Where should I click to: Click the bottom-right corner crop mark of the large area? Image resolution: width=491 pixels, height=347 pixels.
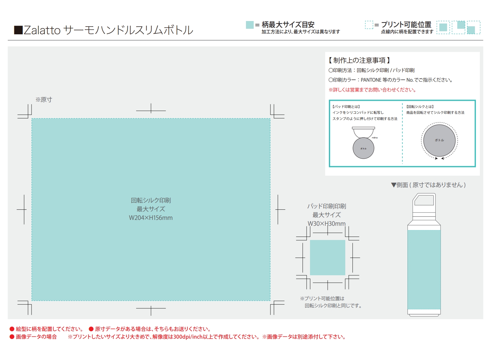pos(277,308)
